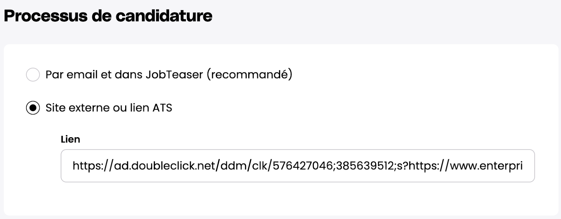Focus the Lien URL input field

tap(297, 166)
